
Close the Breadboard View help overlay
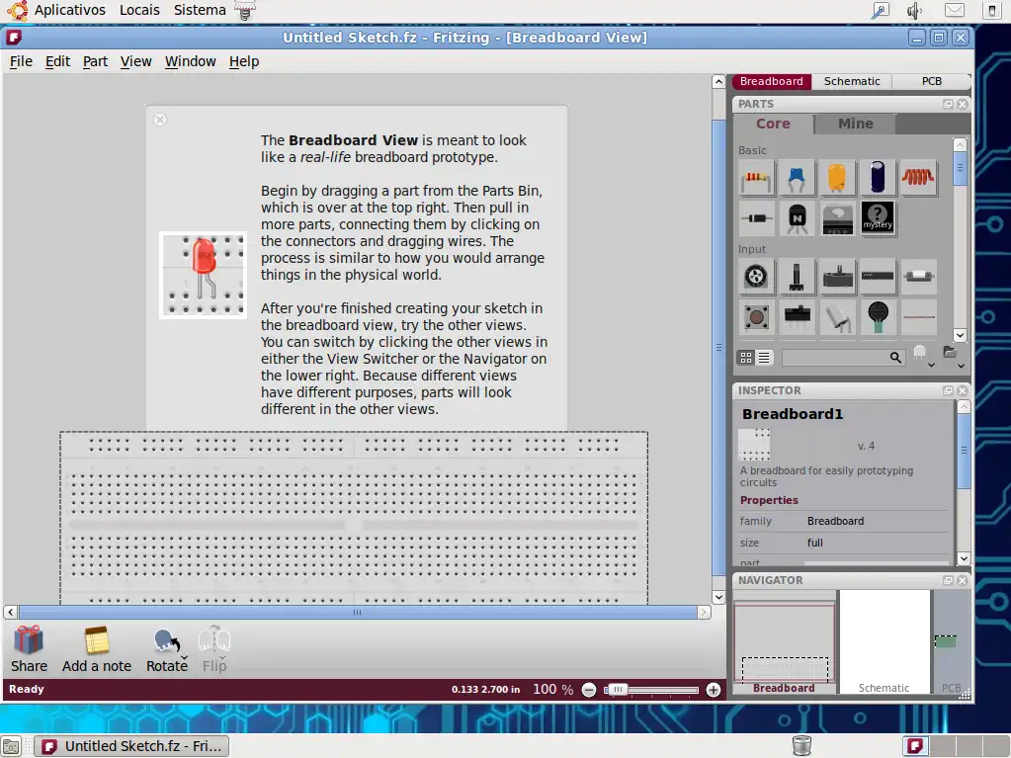coord(160,120)
